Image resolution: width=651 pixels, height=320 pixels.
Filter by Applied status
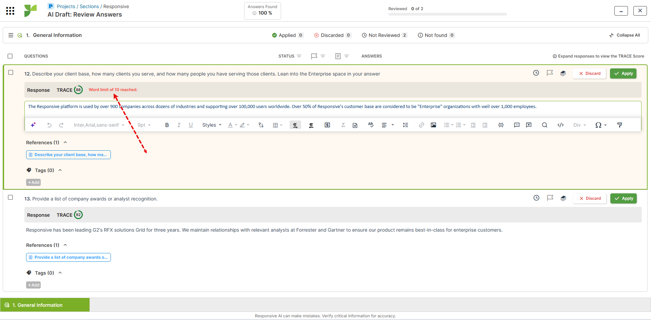point(288,35)
